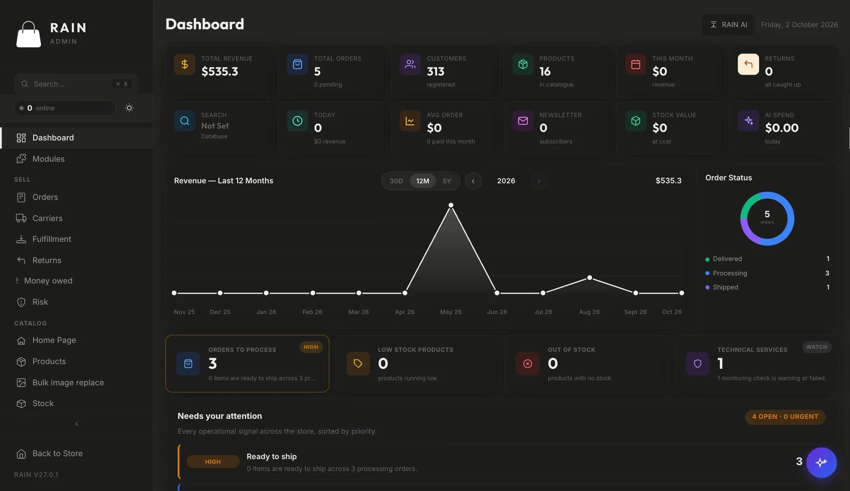
Task: Open Modules puzzle icon in sidebar
Action: tap(21, 159)
